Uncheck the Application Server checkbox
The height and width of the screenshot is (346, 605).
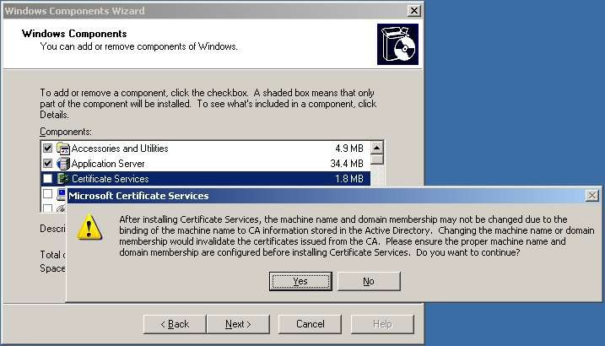[x=47, y=164]
